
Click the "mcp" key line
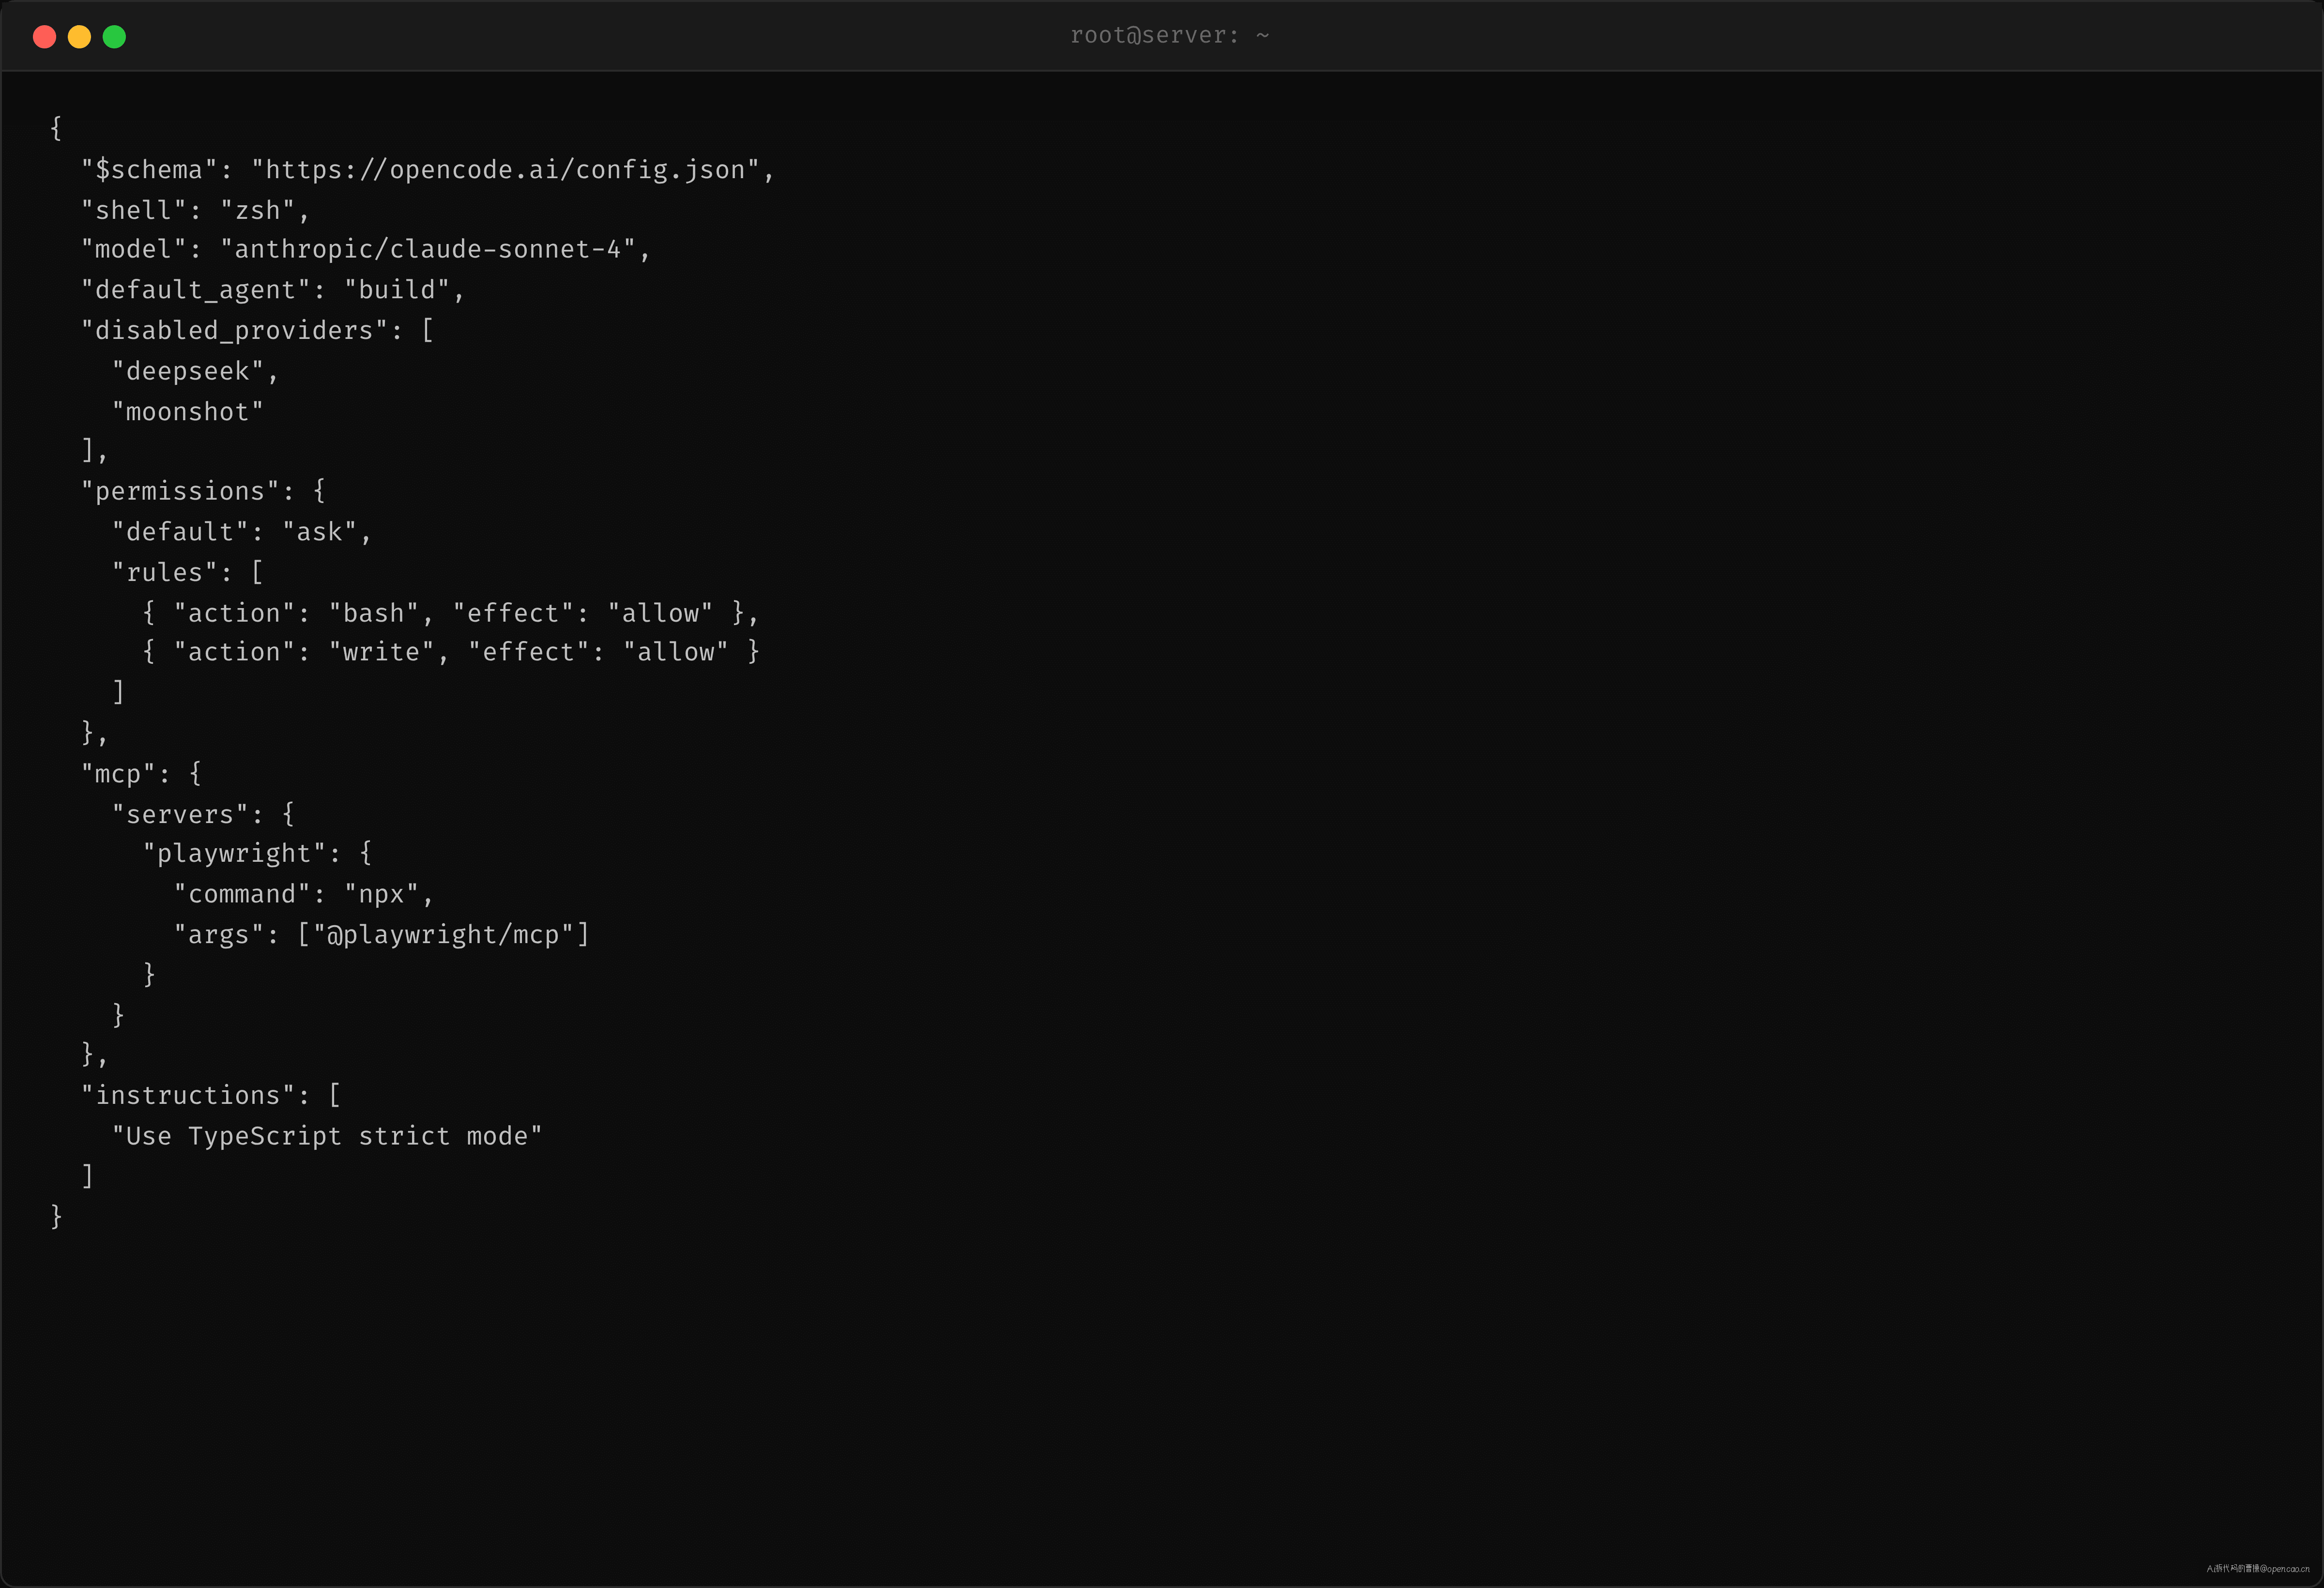click(141, 773)
